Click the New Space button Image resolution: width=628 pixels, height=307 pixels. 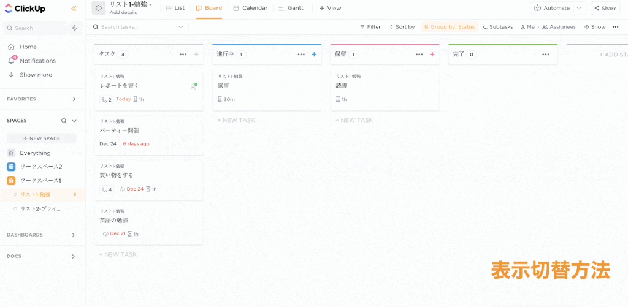(42, 138)
